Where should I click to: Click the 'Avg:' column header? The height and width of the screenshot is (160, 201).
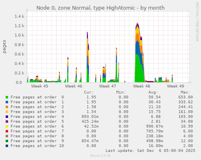tap(153, 92)
